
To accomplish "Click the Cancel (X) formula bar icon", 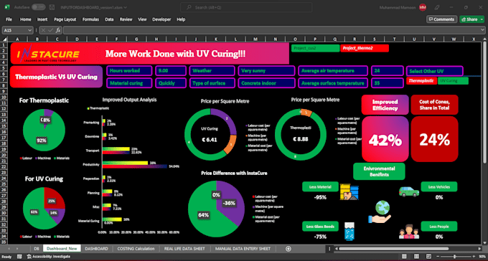I will [x=43, y=30].
